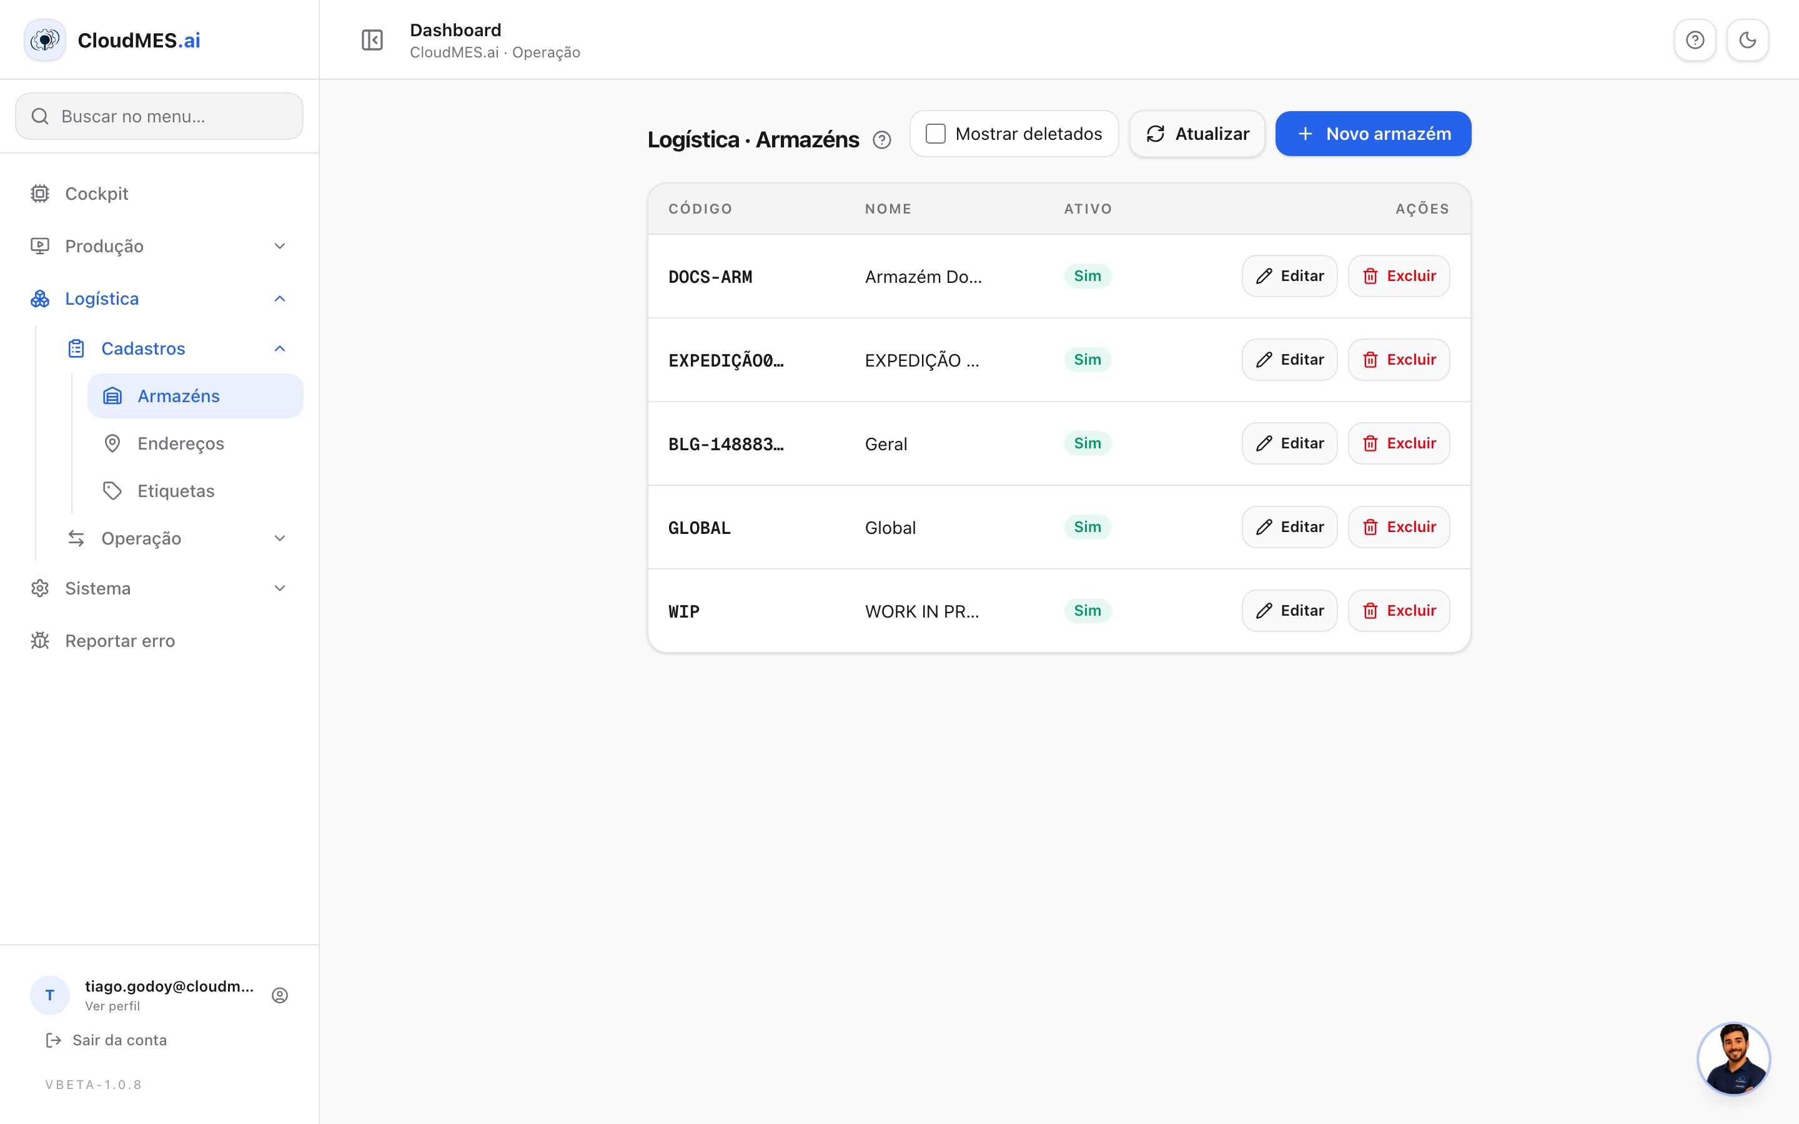Click the Operação swap arrows icon
Screen dimensions: 1799x1124
[x=76, y=538]
